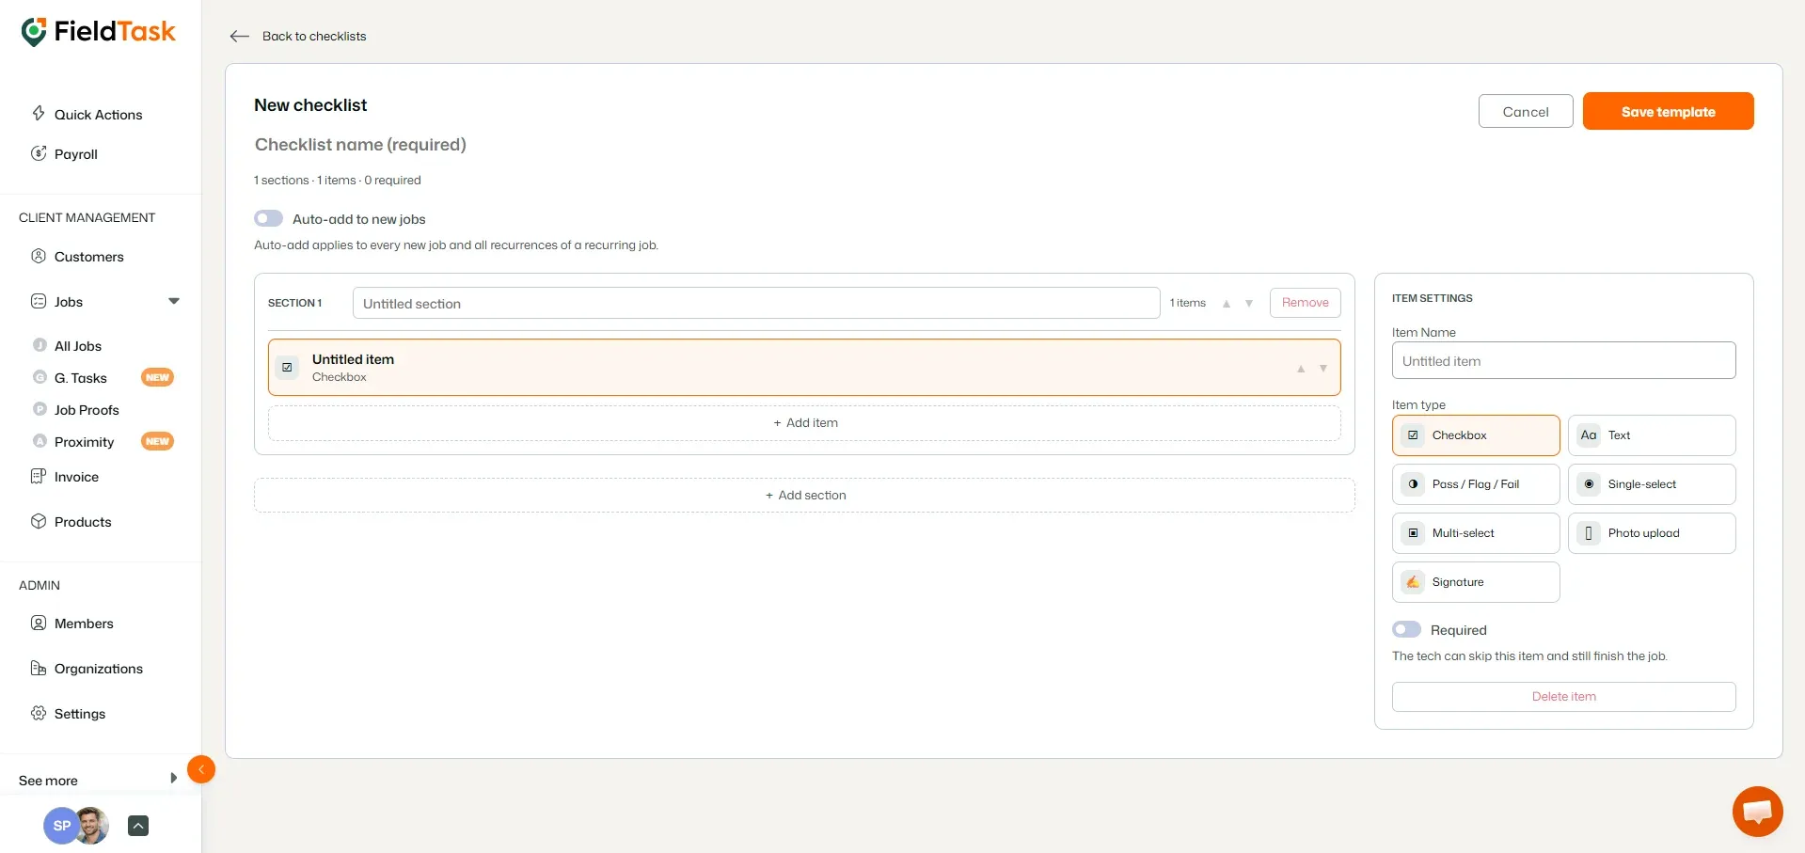Move Section 1 down arrow
Viewport: 1805px width, 853px height.
point(1249,303)
